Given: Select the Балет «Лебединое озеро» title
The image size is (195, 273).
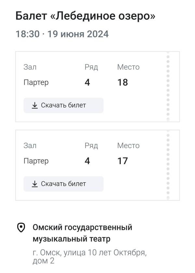Looking at the screenshot, I should tap(85, 16).
